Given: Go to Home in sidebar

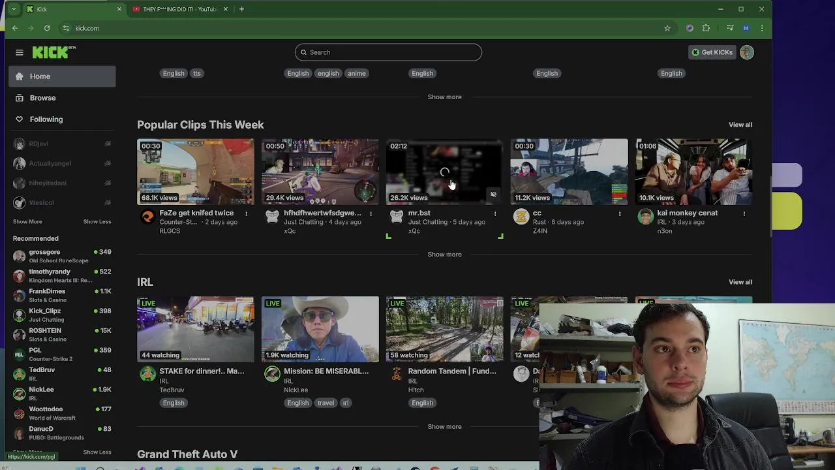Looking at the screenshot, I should (62, 76).
